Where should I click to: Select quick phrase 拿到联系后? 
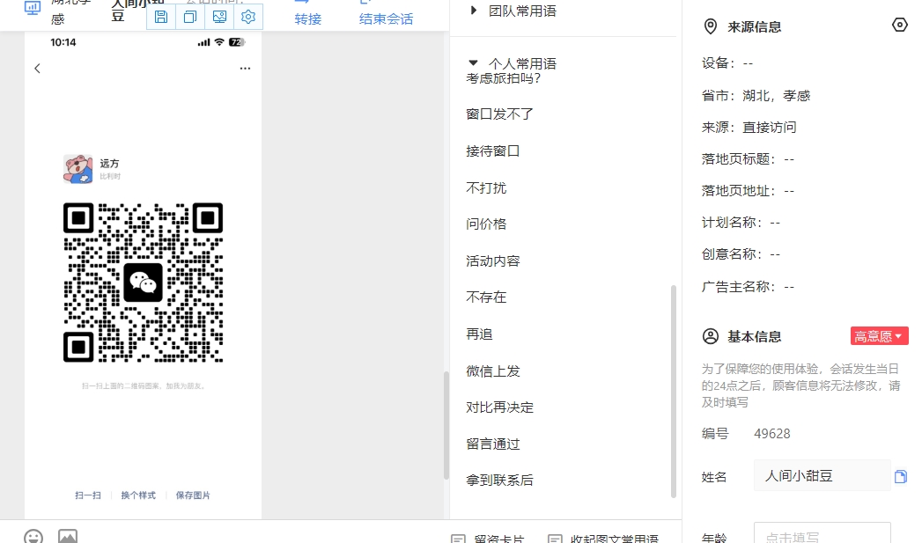(x=499, y=481)
